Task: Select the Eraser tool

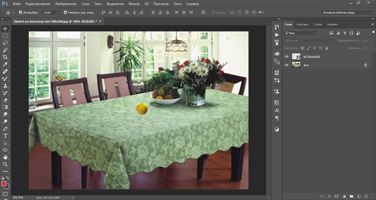Action: tap(5, 100)
